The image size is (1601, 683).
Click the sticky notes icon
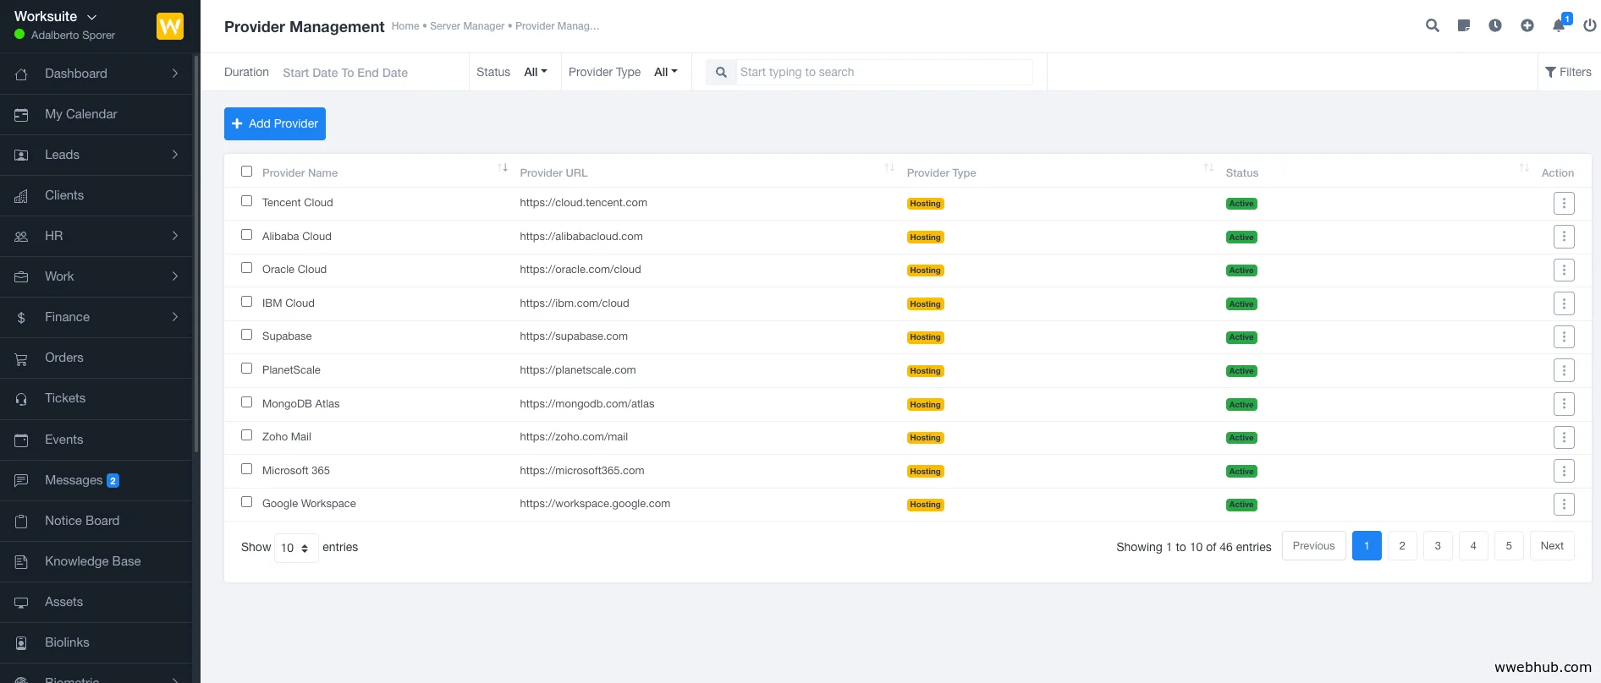tap(1464, 25)
